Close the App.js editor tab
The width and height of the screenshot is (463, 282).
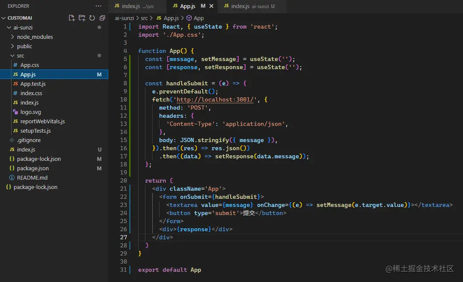click(x=211, y=6)
